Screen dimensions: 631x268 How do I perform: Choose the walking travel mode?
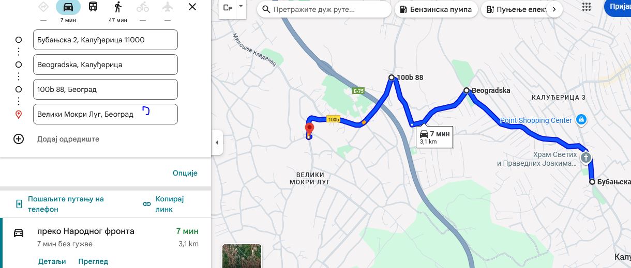(x=118, y=7)
